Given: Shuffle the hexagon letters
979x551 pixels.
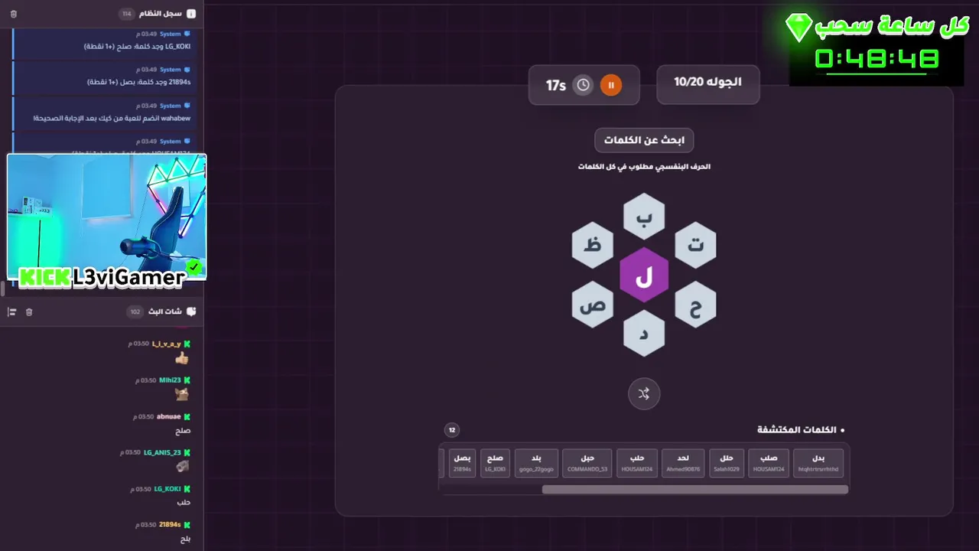Looking at the screenshot, I should (x=644, y=394).
